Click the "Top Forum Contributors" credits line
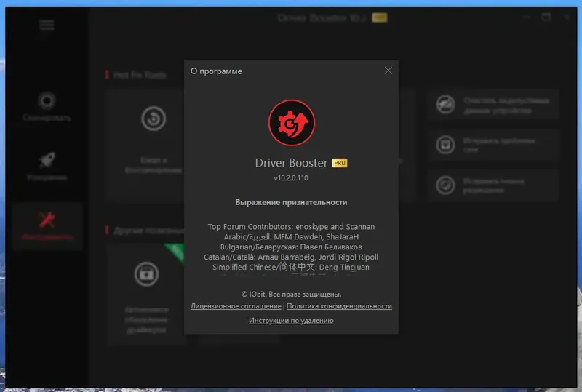The height and width of the screenshot is (392, 582). [x=292, y=226]
